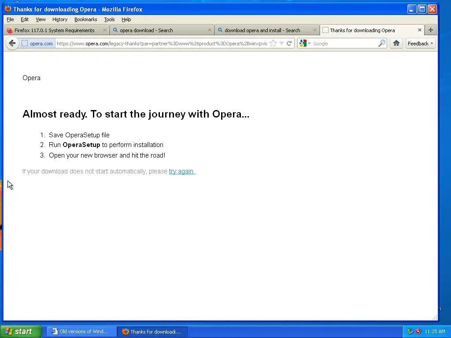Switch to download opera and install tab

(267, 30)
